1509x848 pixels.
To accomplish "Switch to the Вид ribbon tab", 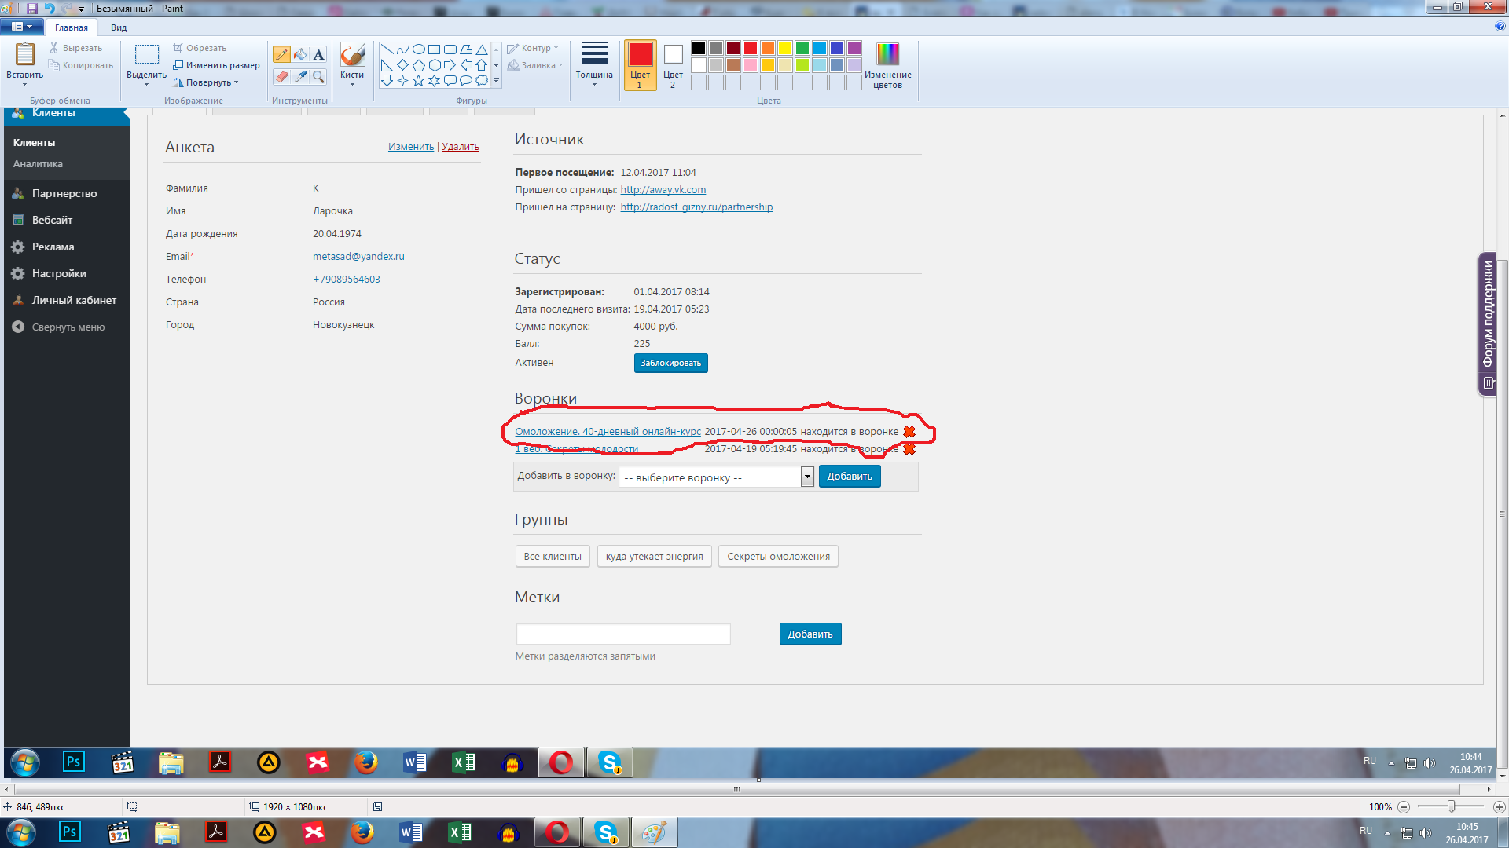I will click(x=119, y=27).
